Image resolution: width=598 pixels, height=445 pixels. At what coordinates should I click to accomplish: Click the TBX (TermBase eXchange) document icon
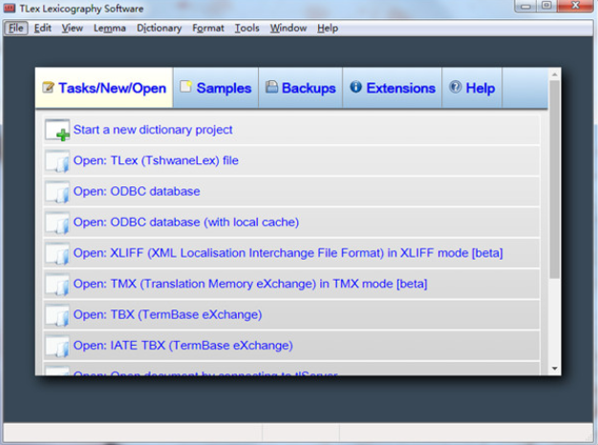click(x=57, y=315)
